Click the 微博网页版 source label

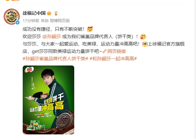coord(60,21)
